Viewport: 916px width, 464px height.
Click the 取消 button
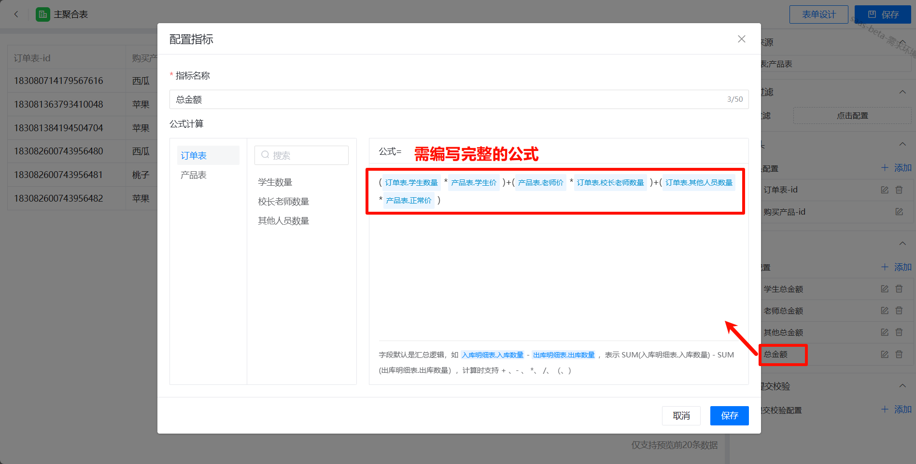pos(681,416)
